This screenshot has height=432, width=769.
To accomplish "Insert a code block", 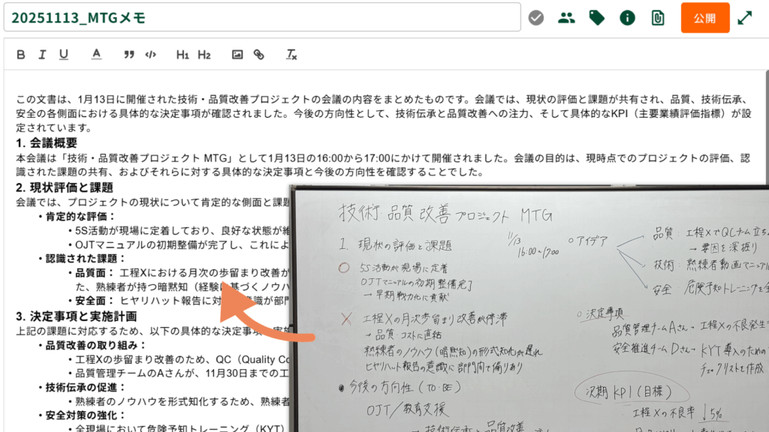I will pos(150,54).
